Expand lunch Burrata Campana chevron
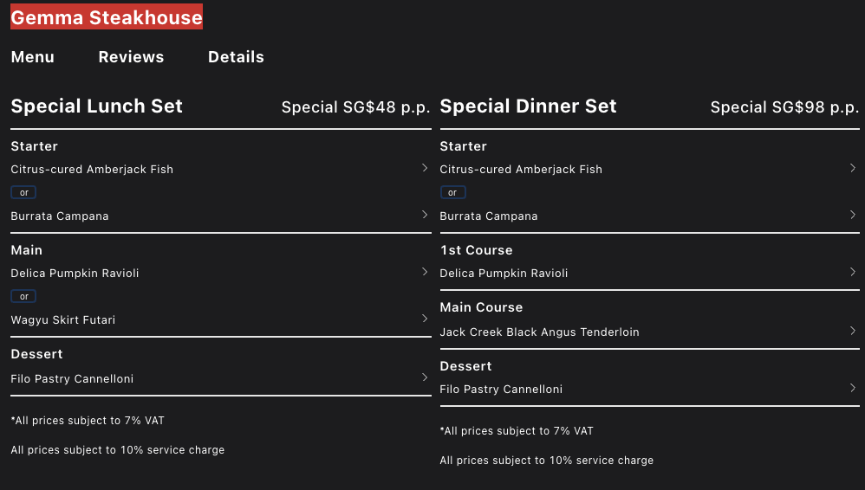Viewport: 865px width, 490px height. coord(425,215)
